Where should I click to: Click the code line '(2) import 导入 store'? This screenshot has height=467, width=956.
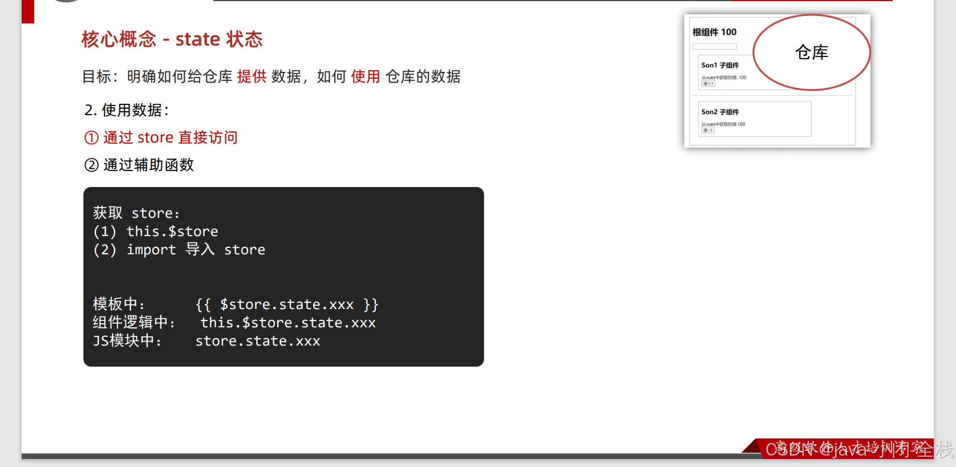point(179,249)
